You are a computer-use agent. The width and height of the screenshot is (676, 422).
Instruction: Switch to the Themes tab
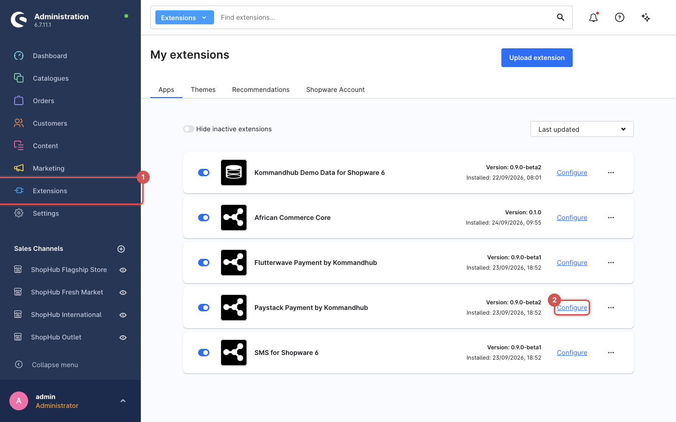(203, 90)
